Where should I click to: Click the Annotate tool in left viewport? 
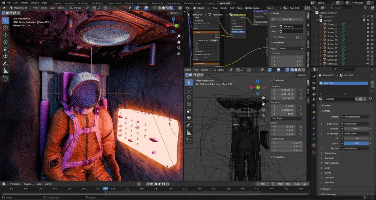(x=6, y=63)
